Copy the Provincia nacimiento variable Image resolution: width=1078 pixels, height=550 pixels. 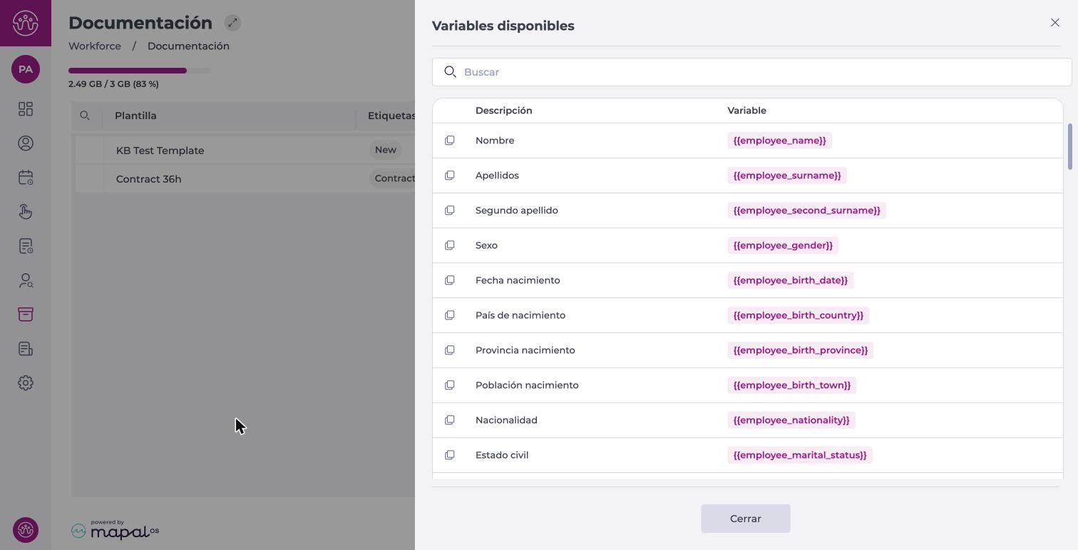(450, 350)
